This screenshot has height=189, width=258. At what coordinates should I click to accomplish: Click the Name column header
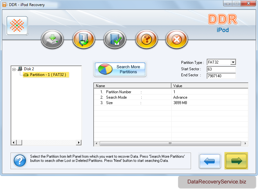pos(132,86)
